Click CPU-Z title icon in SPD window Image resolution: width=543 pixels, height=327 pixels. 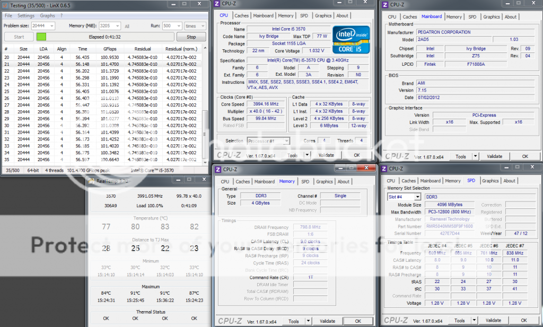[383, 169]
